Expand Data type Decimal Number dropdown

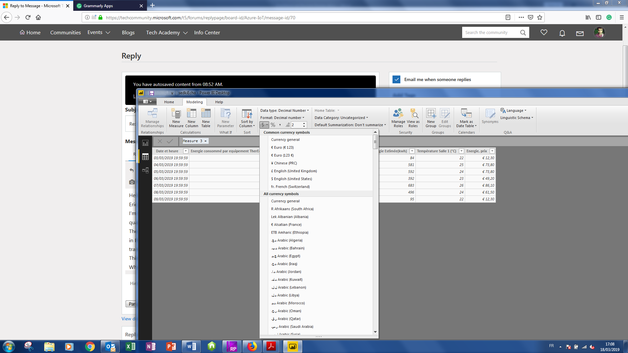coord(284,110)
